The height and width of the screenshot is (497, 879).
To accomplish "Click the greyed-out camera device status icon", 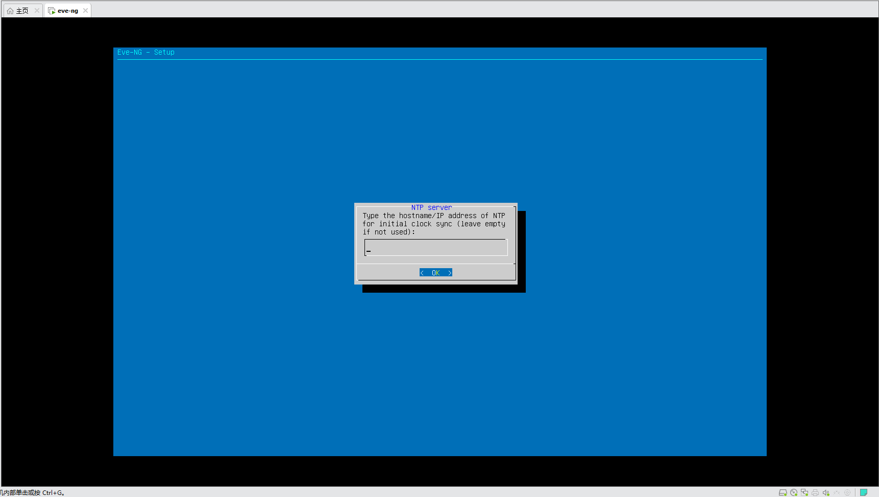I will pyautogui.click(x=847, y=492).
